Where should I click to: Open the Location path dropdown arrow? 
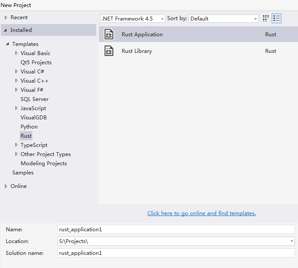coord(292,241)
